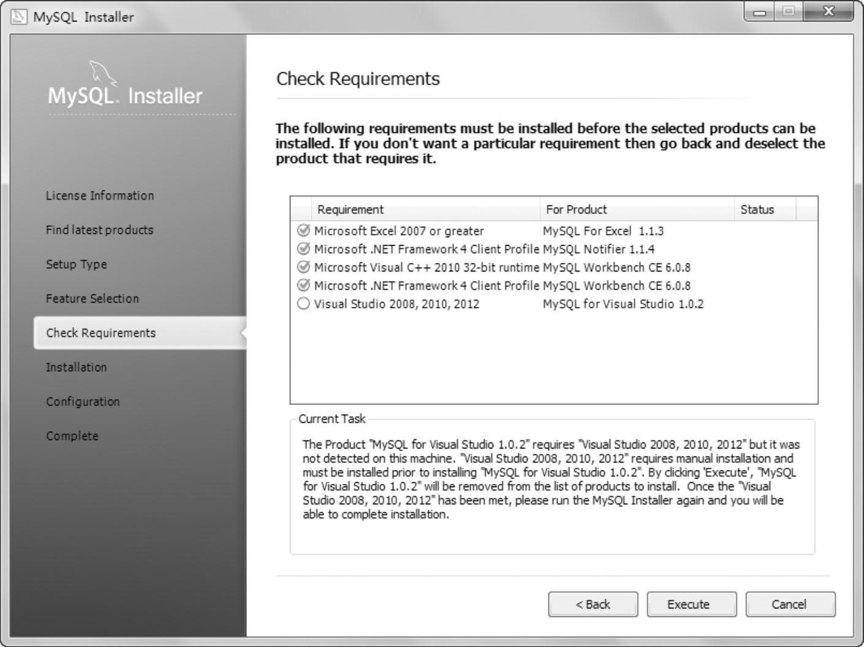Select the Complete step in sidebar
864x647 pixels.
72,436
